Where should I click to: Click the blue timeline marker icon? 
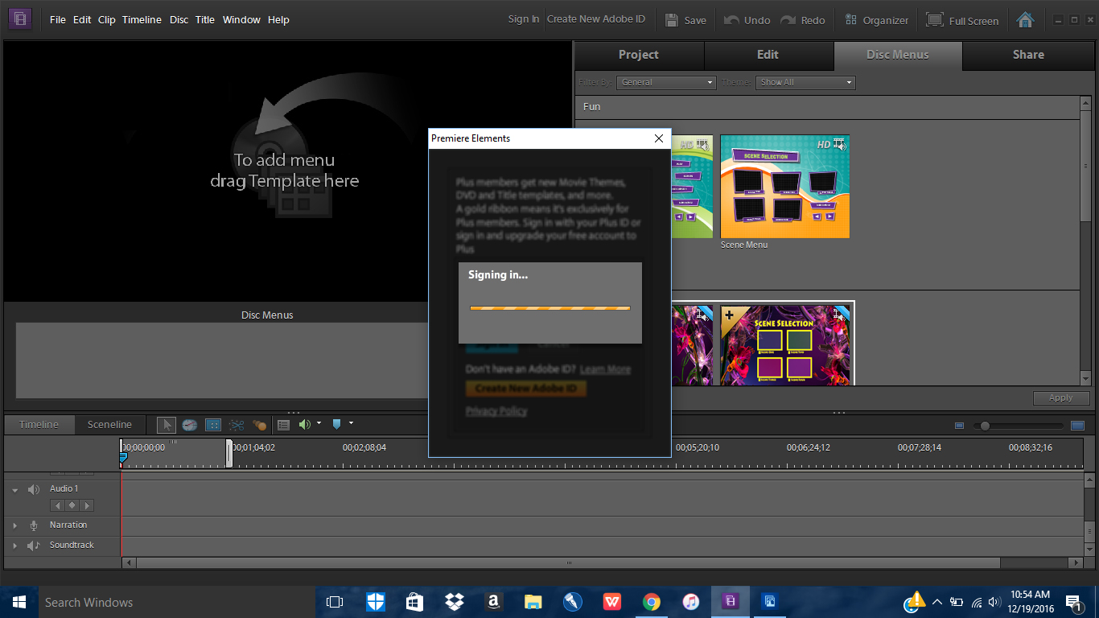point(337,424)
